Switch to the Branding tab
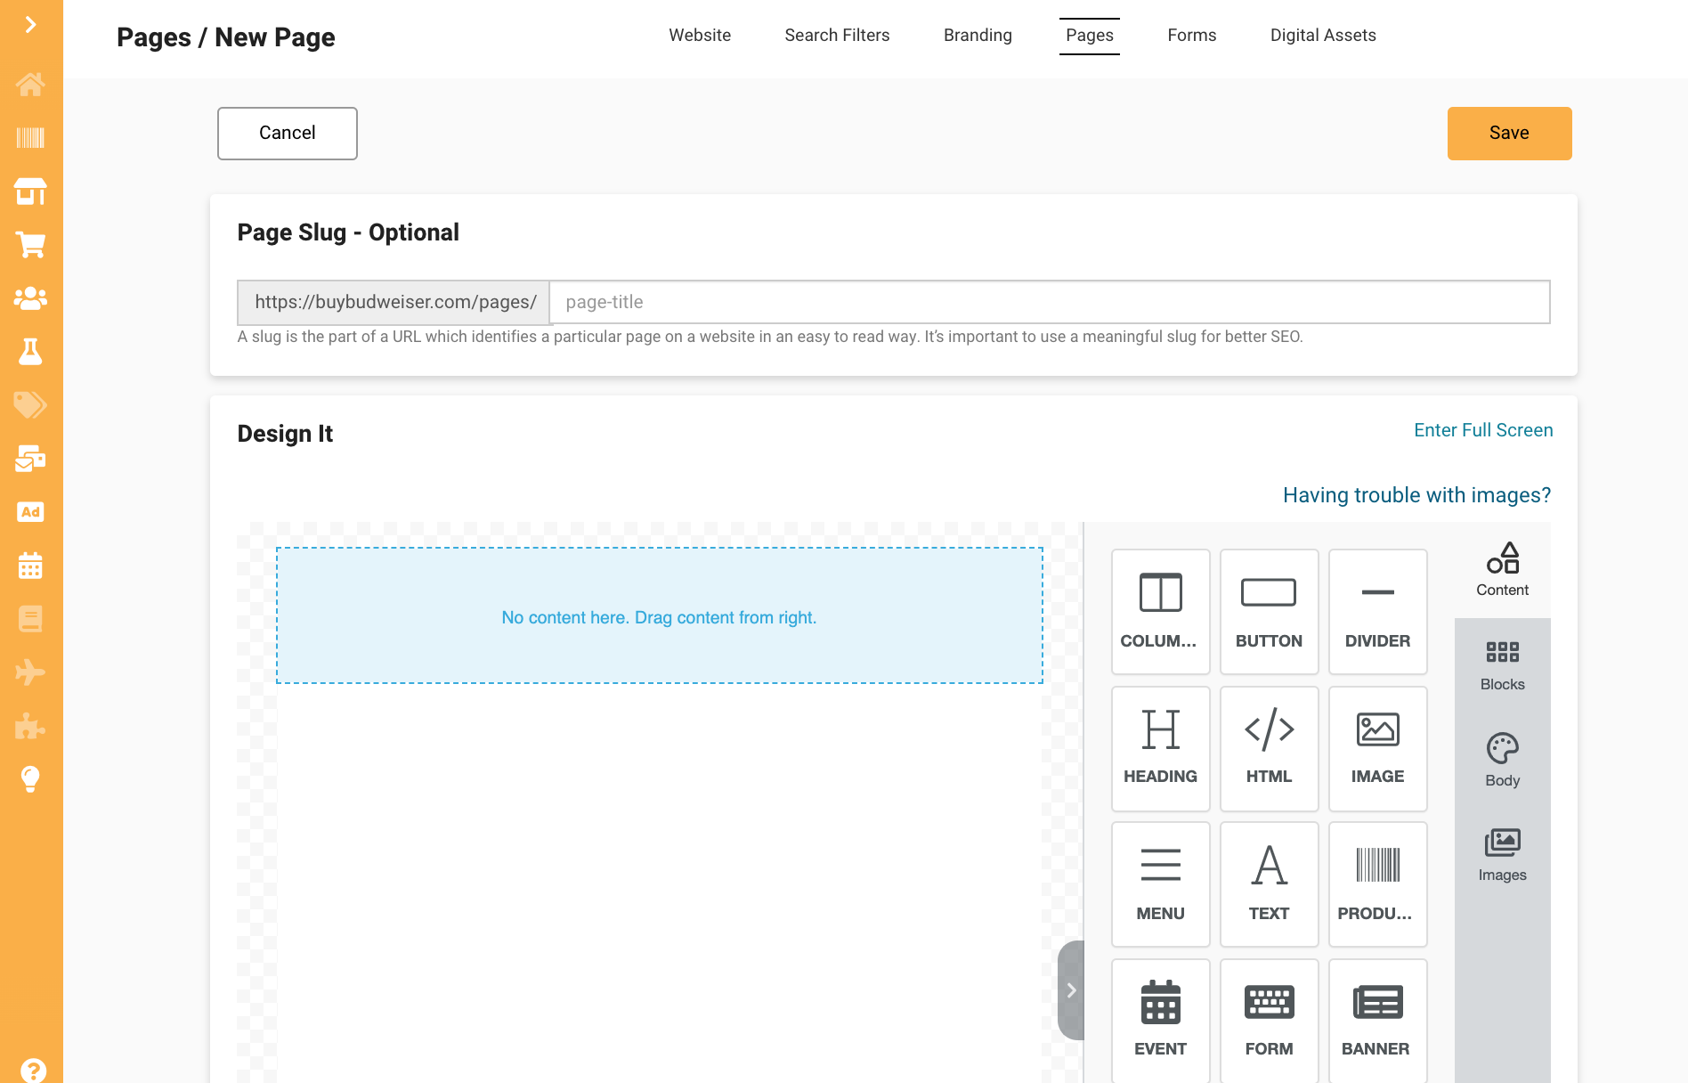This screenshot has width=1688, height=1083. click(978, 36)
